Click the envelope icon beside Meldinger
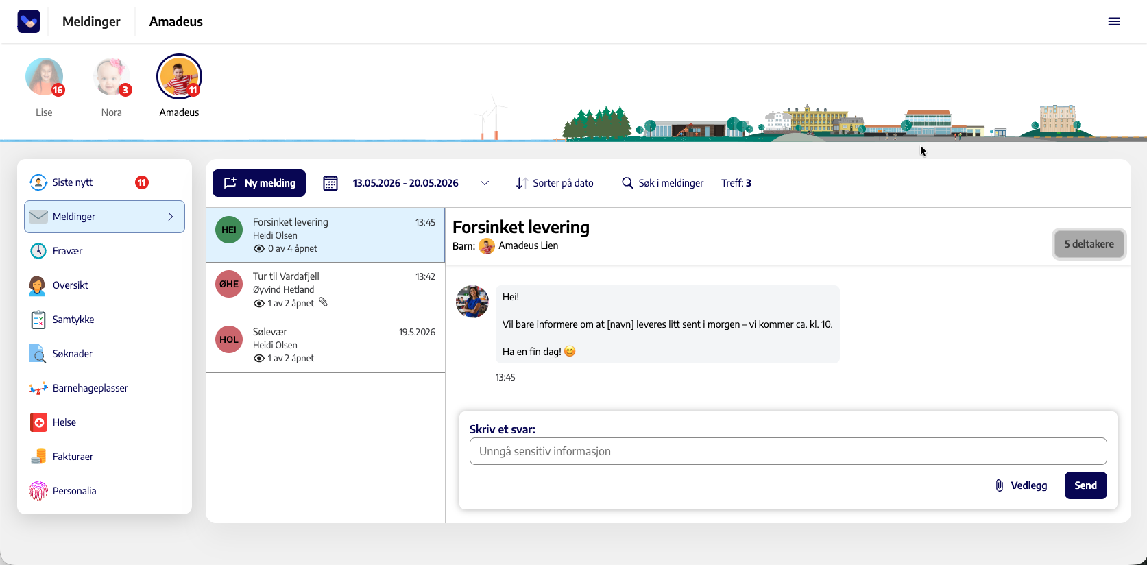 point(38,217)
